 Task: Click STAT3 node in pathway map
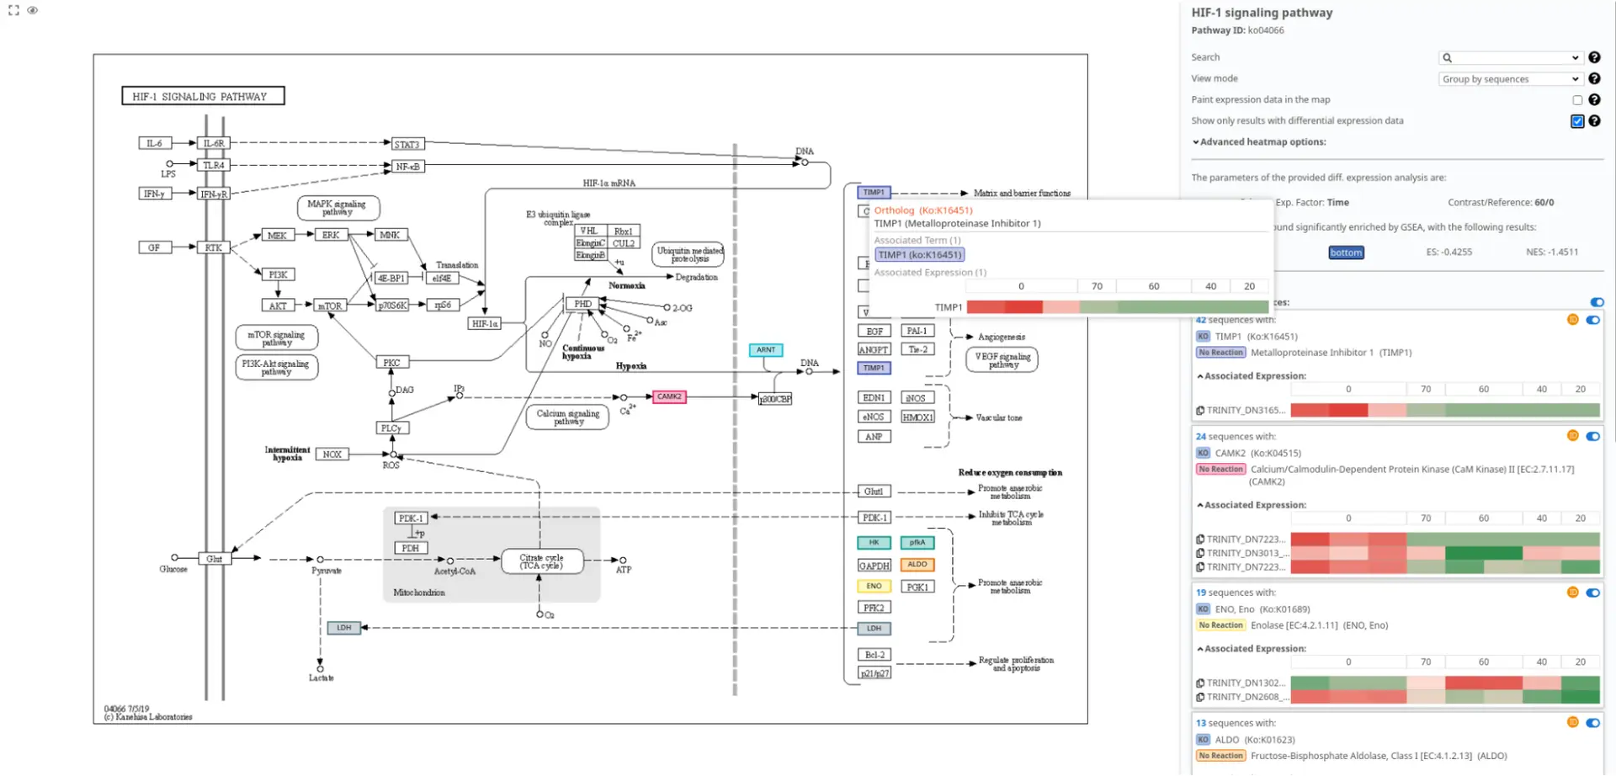[x=407, y=145]
